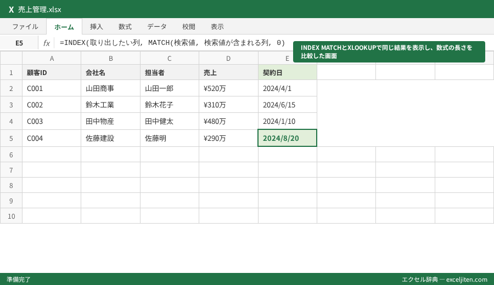The width and height of the screenshot is (494, 285).
Task: Select row 1 header
Action: (x=11, y=73)
